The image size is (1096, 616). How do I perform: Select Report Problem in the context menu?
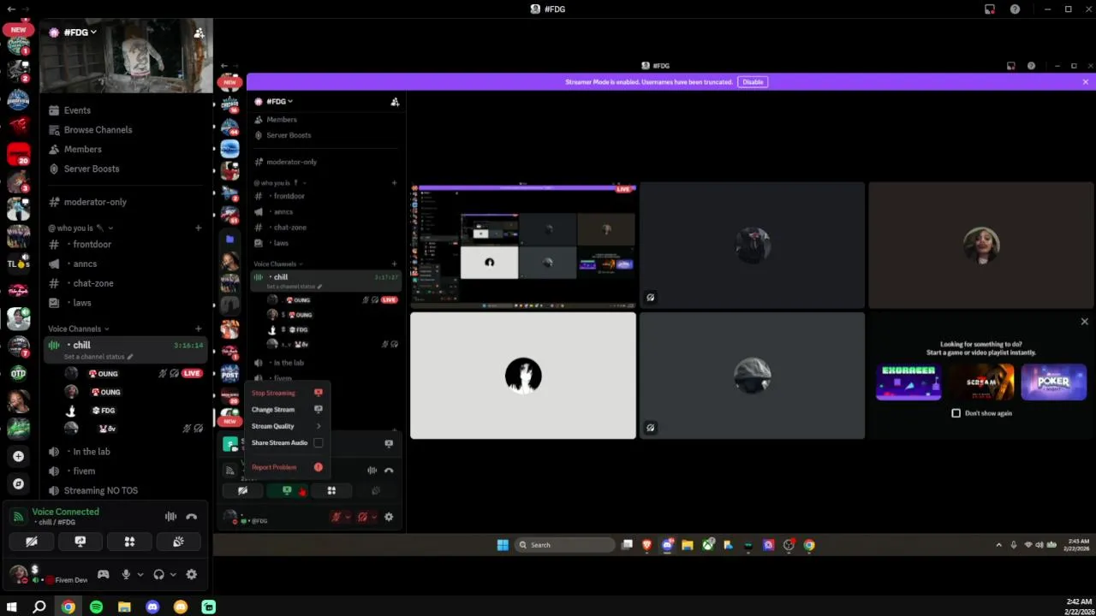pos(287,467)
